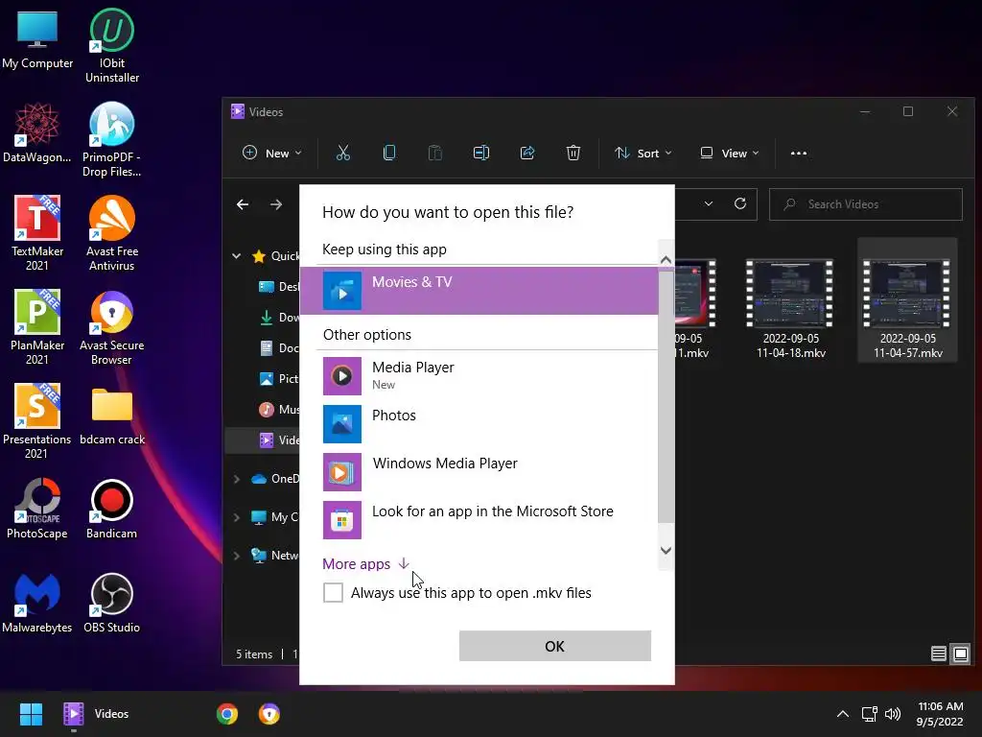The height and width of the screenshot is (737, 982).
Task: Expand the address bar history dropdown
Action: (709, 203)
